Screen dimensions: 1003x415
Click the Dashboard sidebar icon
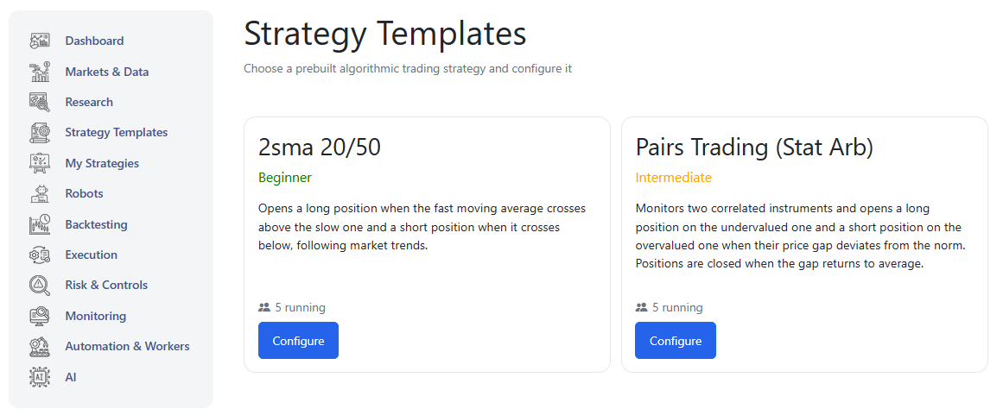point(40,41)
